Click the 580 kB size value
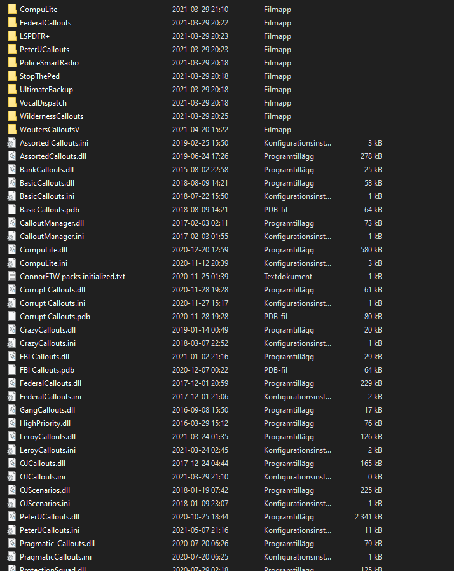Screen dimensions: 454x571 (x=371, y=250)
